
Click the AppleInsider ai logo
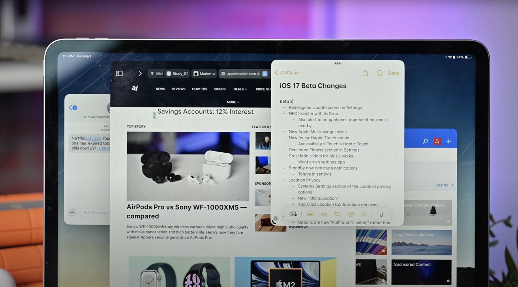[x=135, y=88]
